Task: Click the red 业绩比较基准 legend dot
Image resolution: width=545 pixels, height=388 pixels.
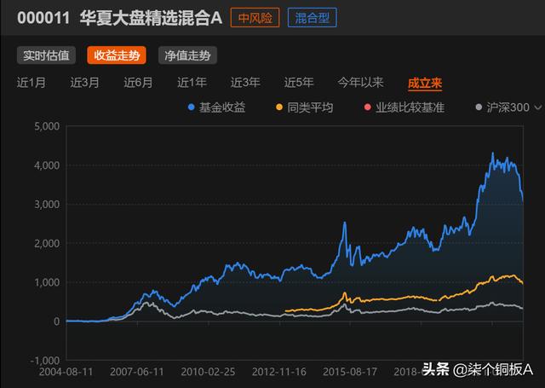Action: click(x=367, y=107)
